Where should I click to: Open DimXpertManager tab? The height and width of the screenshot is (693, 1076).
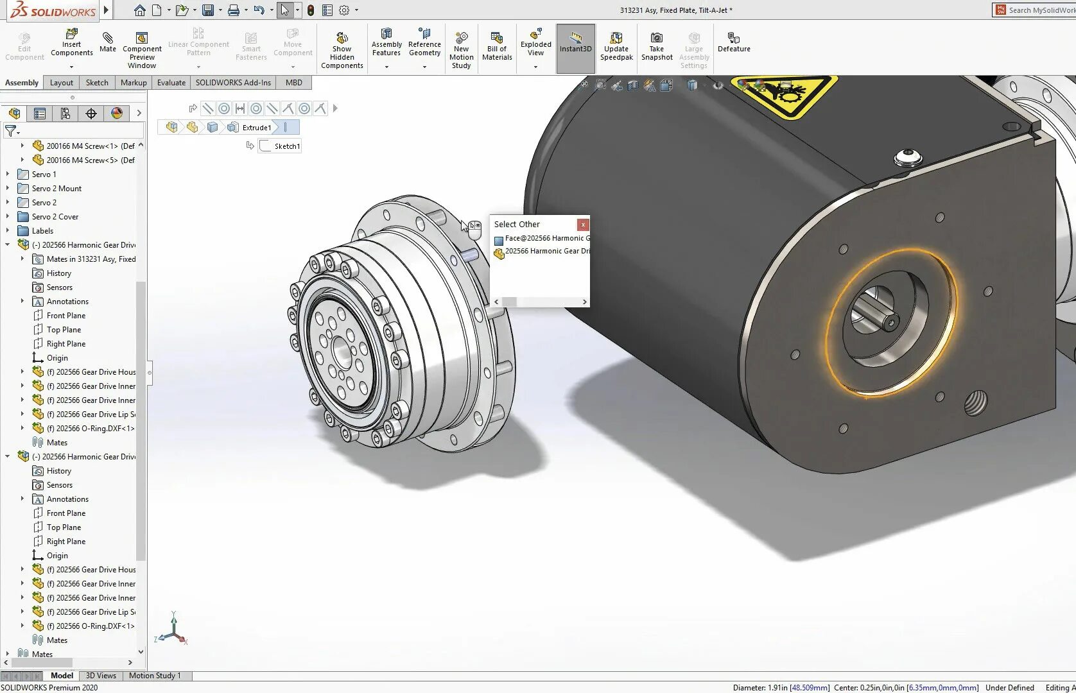click(91, 114)
